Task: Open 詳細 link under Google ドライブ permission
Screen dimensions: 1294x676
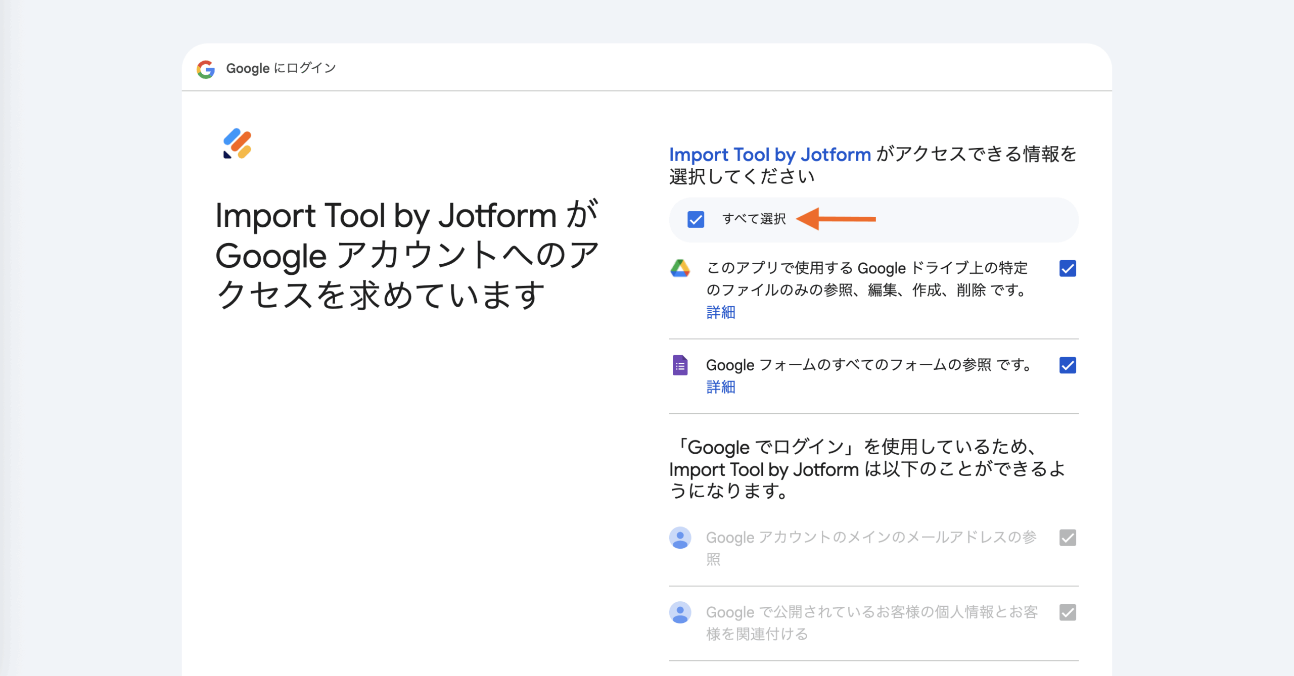Action: 721,312
